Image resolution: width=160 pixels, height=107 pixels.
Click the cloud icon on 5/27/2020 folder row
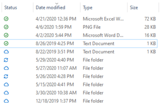pos(6,68)
